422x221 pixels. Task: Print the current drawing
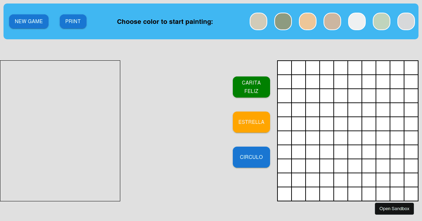click(73, 21)
